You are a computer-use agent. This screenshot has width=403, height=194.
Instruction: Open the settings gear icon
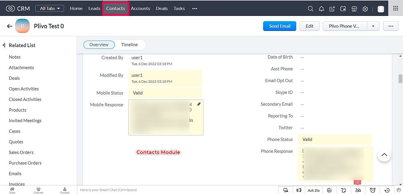(365, 9)
